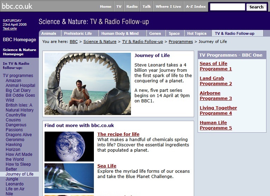Image resolution: width=270 pixels, height=196 pixels.
Task: Open the Talk navigation item
Action: point(146,7)
